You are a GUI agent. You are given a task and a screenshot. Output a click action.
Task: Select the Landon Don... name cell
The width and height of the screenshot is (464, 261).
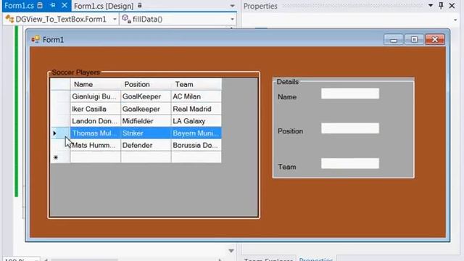96,121
